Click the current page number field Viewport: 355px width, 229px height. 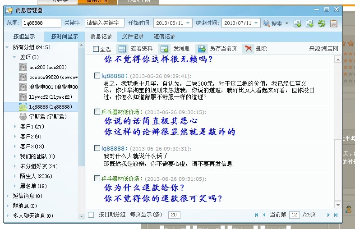[x=294, y=215]
